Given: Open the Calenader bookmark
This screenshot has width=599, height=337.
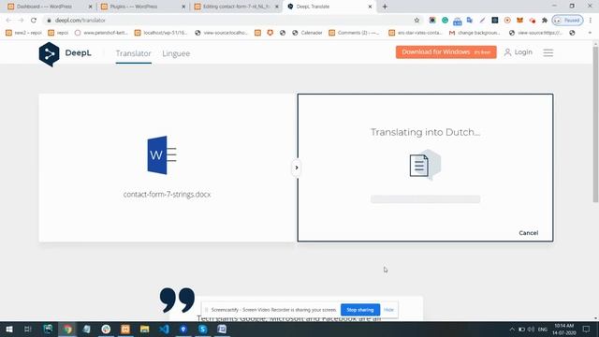Looking at the screenshot, I should point(307,33).
